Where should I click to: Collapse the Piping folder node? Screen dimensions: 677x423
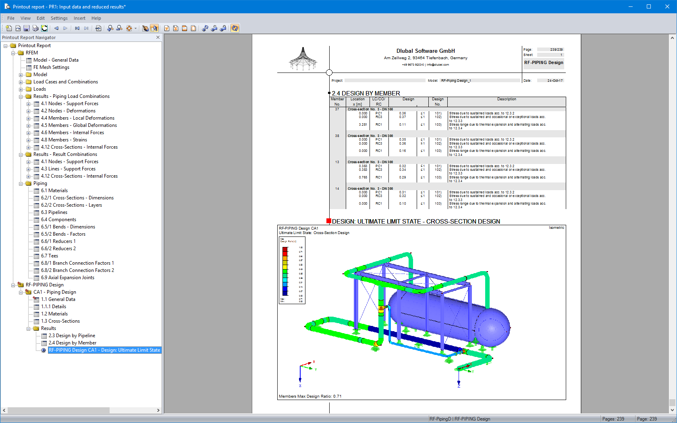coord(21,183)
